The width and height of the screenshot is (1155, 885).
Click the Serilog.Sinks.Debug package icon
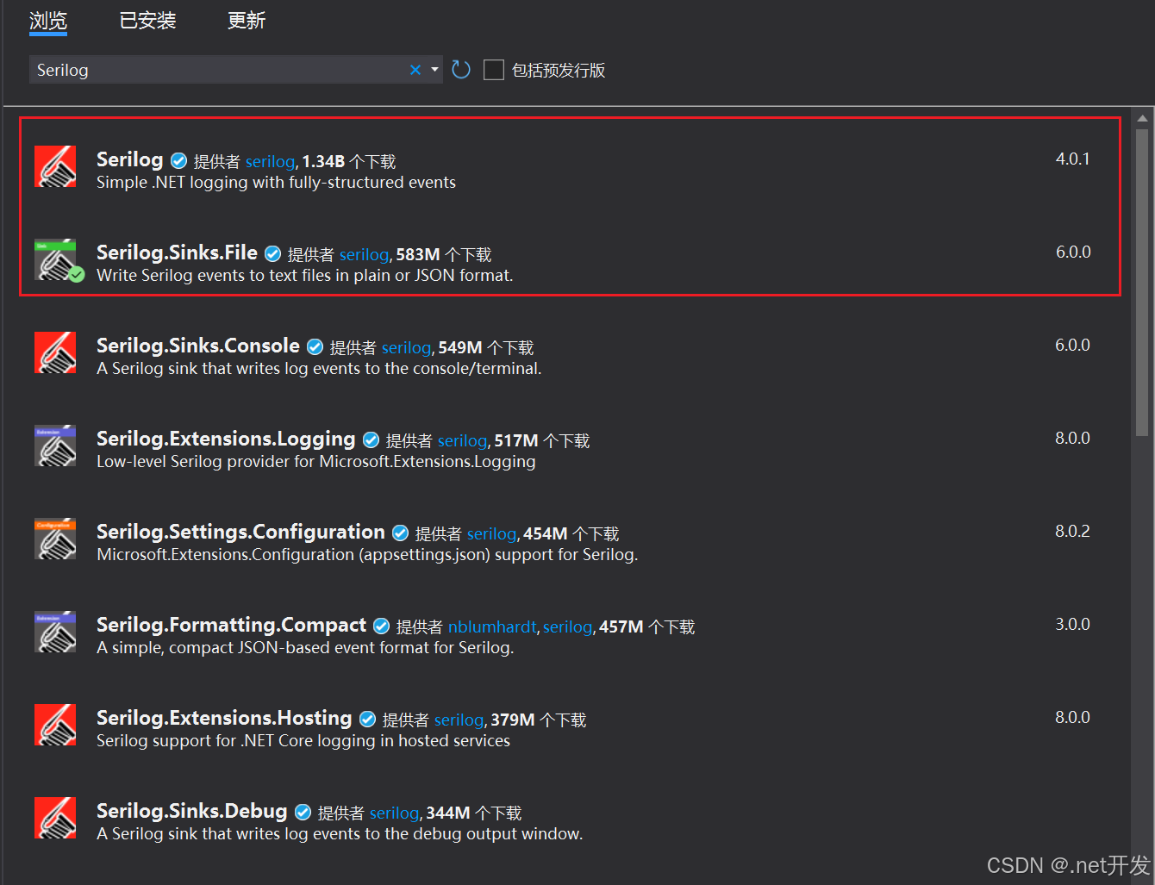coord(55,818)
